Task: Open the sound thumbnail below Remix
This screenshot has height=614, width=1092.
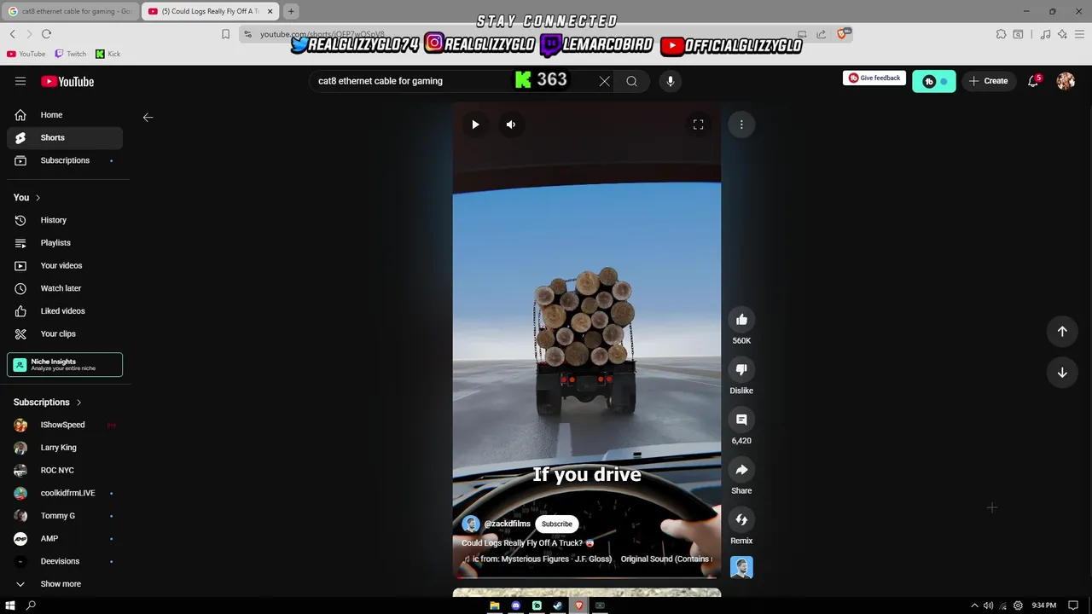Action: click(x=741, y=567)
